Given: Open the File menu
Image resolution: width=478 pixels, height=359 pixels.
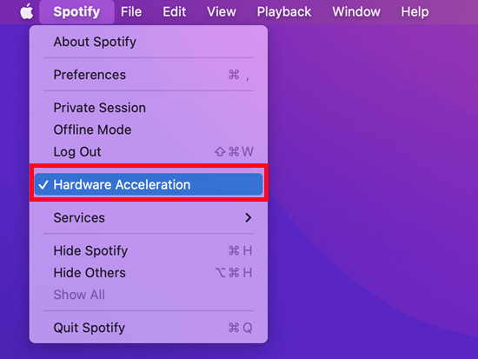Looking at the screenshot, I should coord(131,12).
